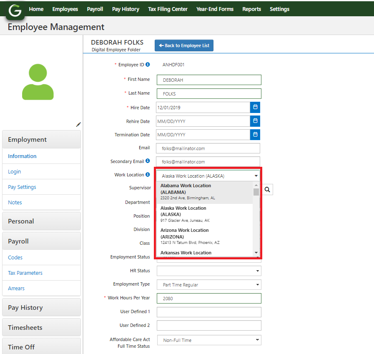Open the Pay Settings sidebar link
This screenshot has height=354, width=374.
click(x=22, y=187)
